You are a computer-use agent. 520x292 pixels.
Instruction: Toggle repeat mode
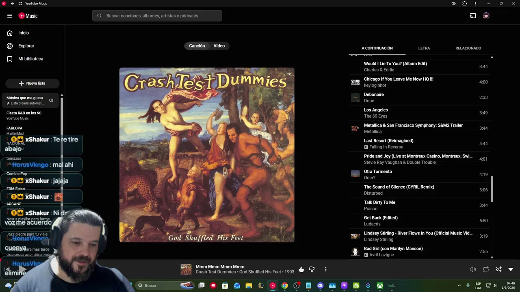click(x=486, y=269)
